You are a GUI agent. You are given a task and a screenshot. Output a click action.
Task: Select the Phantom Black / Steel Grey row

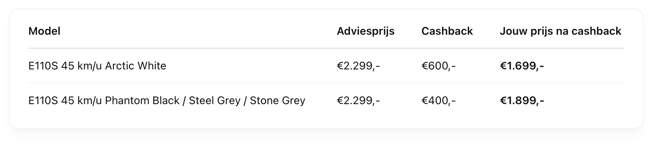(x=326, y=101)
